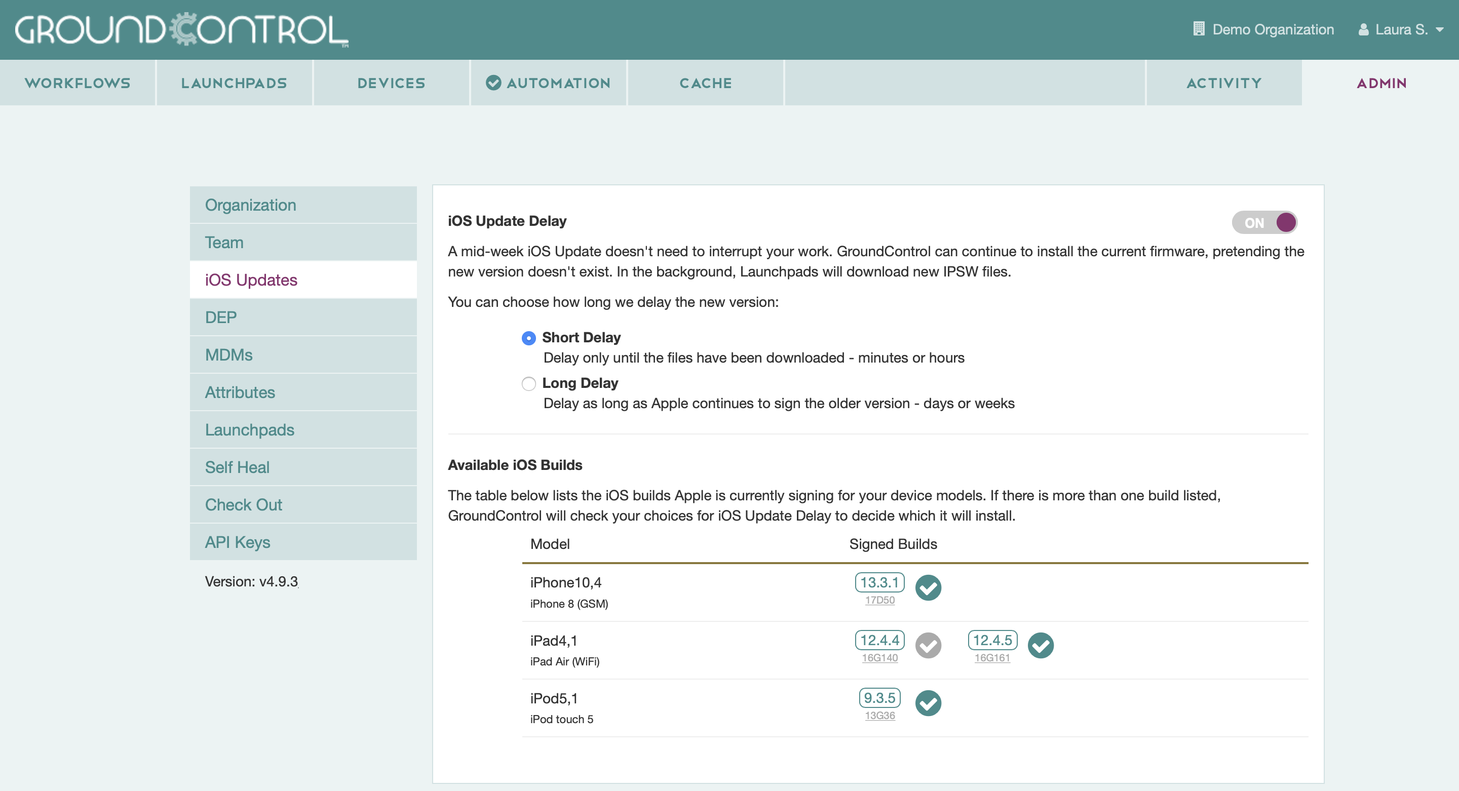Open the Laura S. user dropdown

click(1401, 29)
